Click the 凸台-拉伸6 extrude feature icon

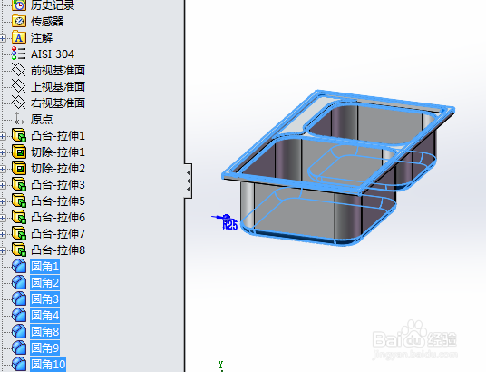(x=19, y=217)
